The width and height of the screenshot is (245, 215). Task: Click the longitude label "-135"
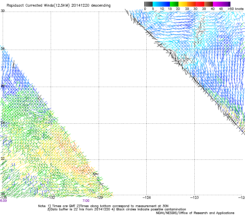(3, 197)
